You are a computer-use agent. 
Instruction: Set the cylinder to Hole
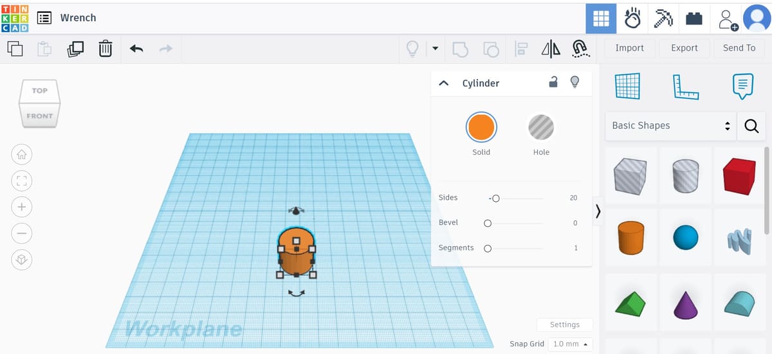tap(541, 128)
